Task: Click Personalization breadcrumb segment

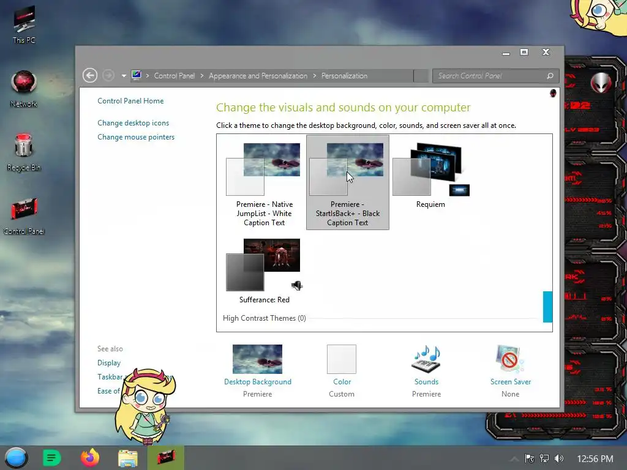Action: pyautogui.click(x=344, y=76)
